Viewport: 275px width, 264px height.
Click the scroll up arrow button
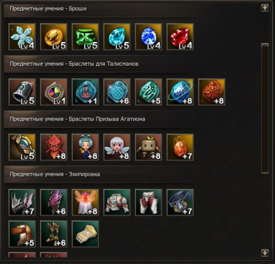pos(265,8)
